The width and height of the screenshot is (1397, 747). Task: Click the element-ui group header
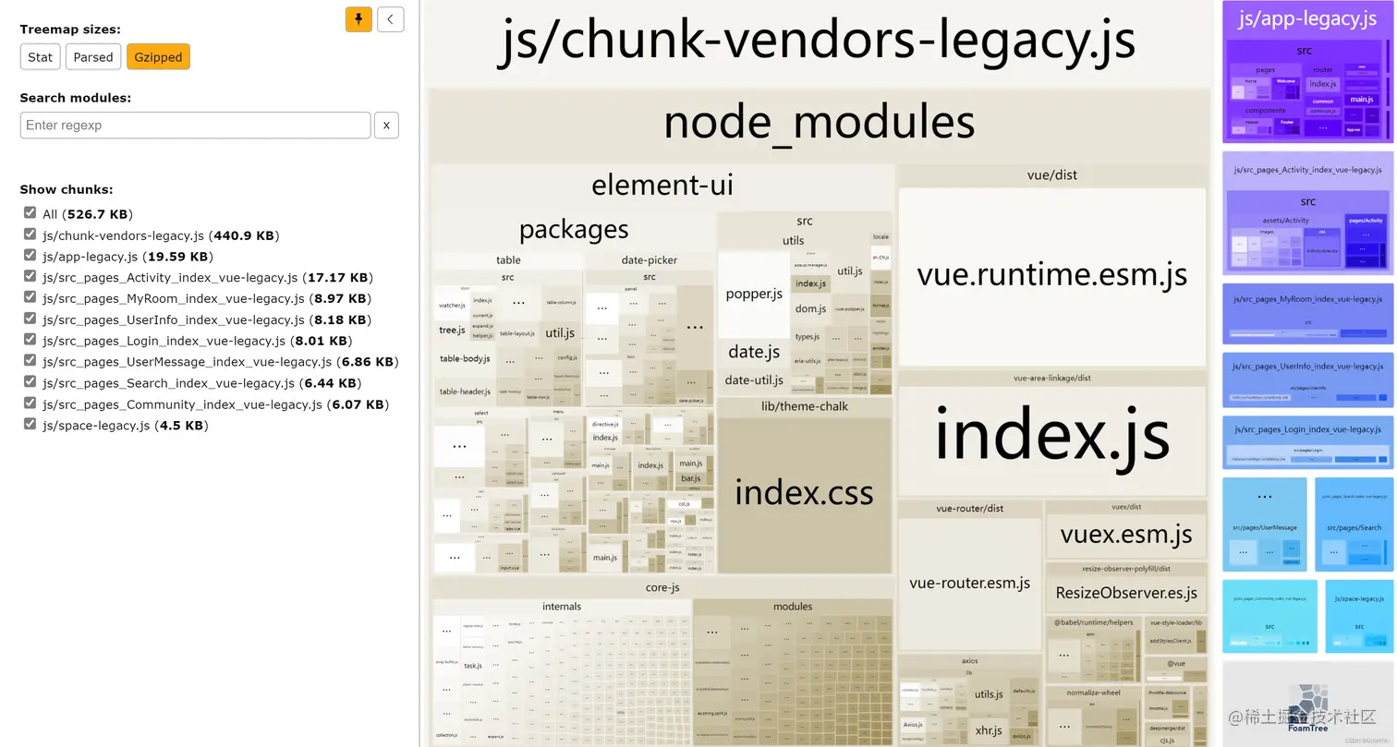(x=662, y=185)
